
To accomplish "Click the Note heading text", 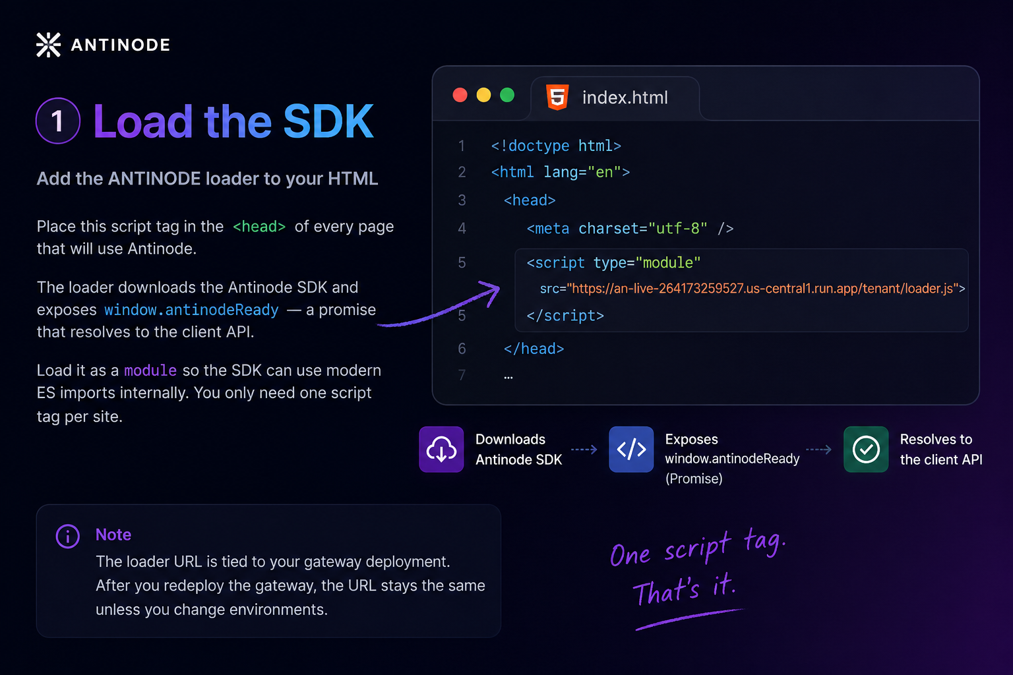I will click(113, 535).
